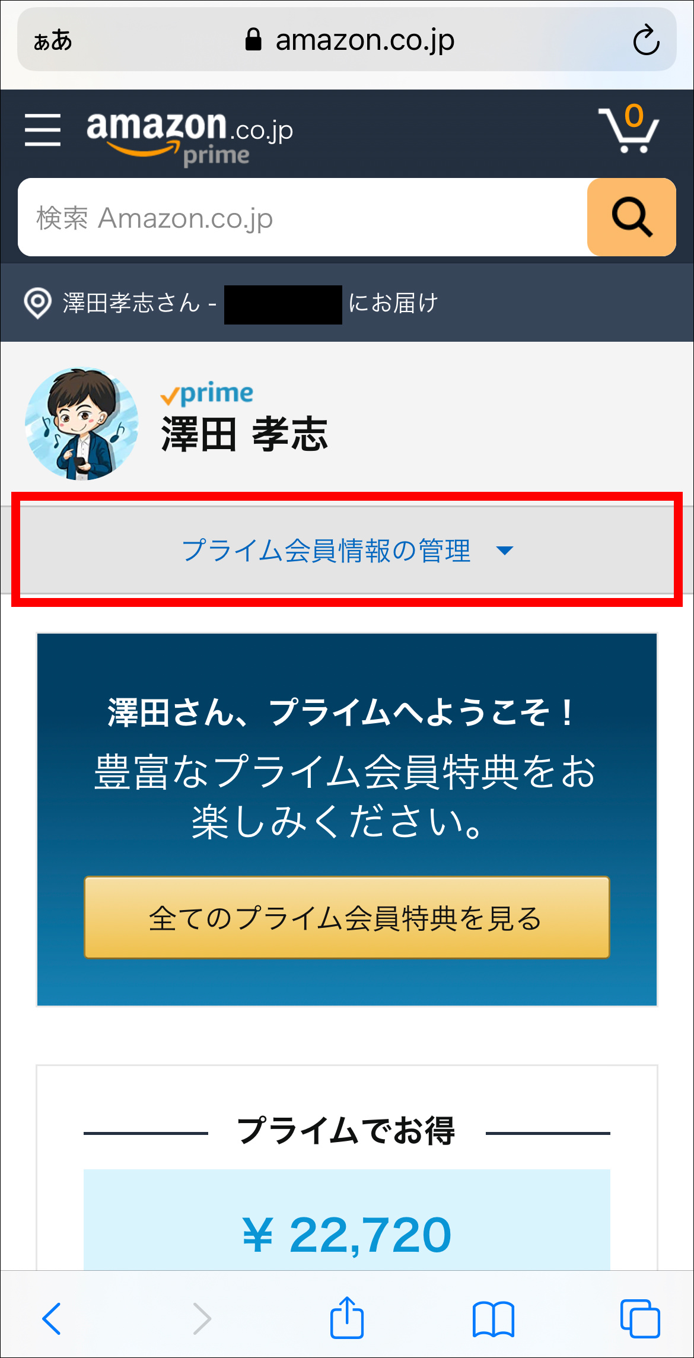Viewport: 694px width, 1358px height.
Task: Open 澤田孝志さん delivery address link
Action: click(249, 303)
